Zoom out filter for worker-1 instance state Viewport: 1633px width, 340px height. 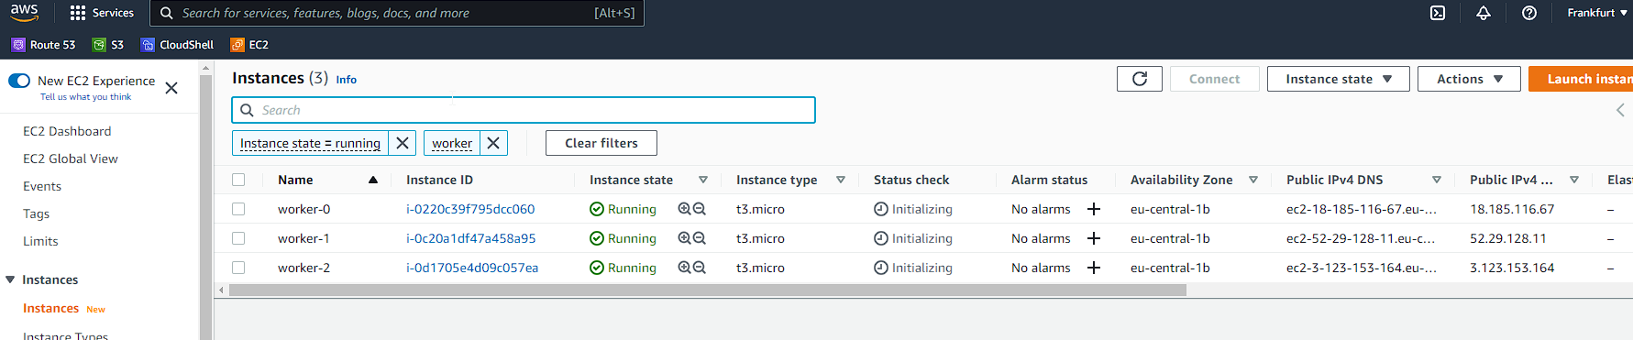[700, 238]
